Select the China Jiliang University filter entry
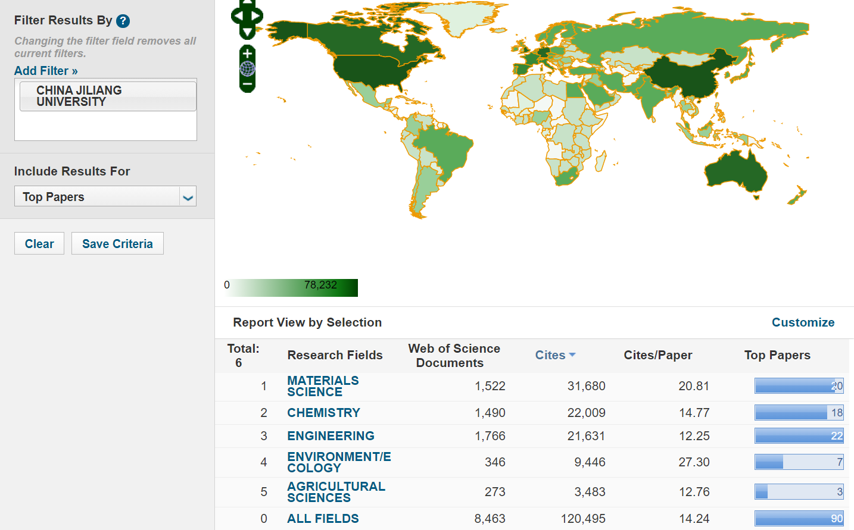This screenshot has width=854, height=530. point(107,96)
